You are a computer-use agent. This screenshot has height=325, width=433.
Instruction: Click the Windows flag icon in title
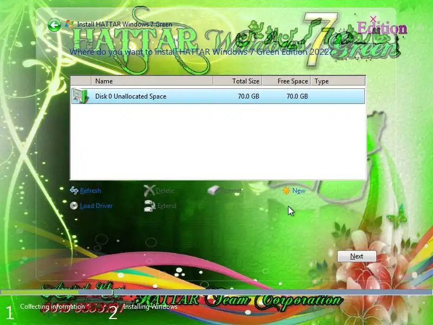click(x=69, y=24)
